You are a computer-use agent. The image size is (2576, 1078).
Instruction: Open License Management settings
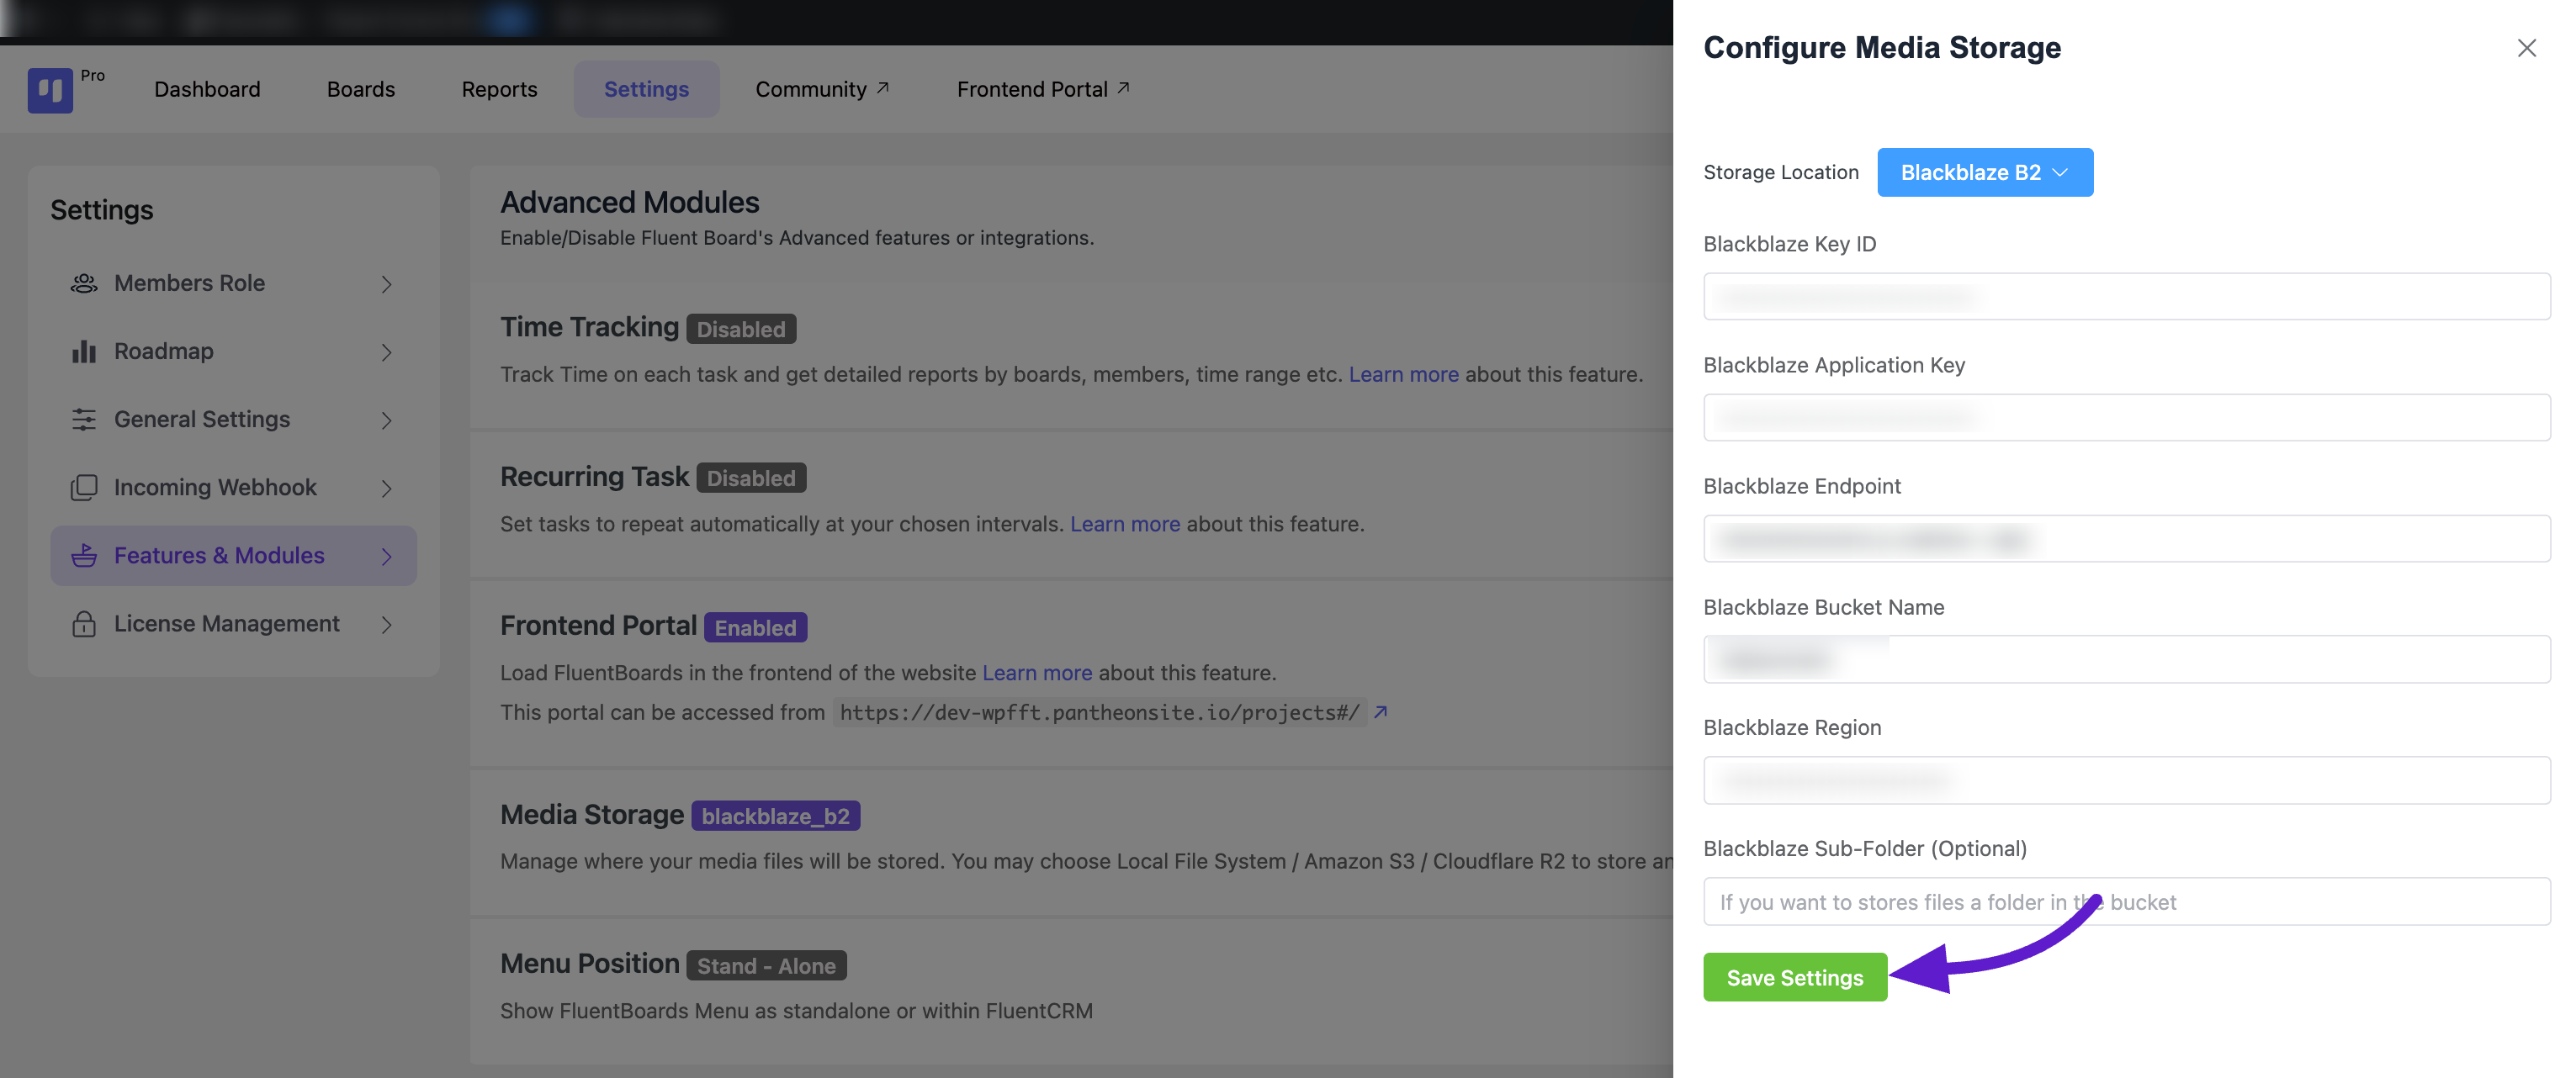click(234, 623)
